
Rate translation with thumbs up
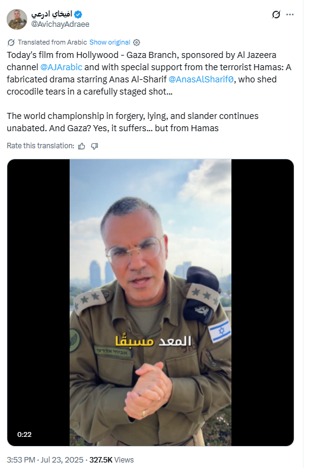[81, 146]
